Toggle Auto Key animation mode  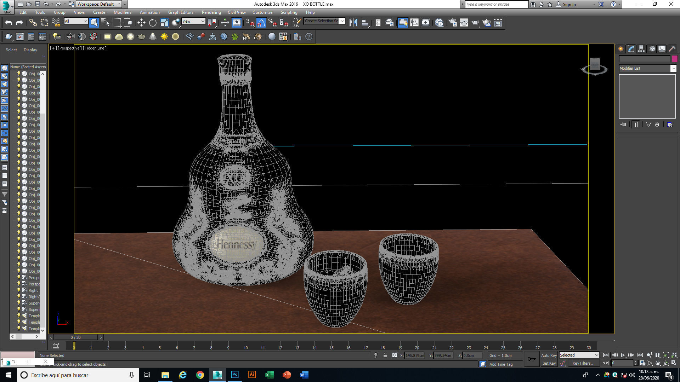coord(549,355)
